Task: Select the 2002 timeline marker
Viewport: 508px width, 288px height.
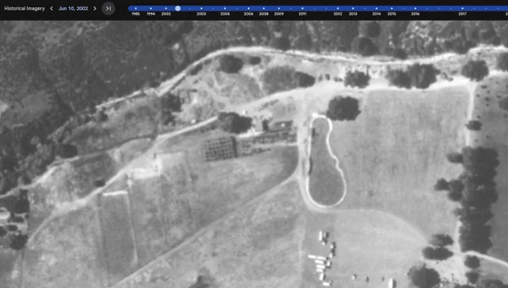Action: coord(166,8)
